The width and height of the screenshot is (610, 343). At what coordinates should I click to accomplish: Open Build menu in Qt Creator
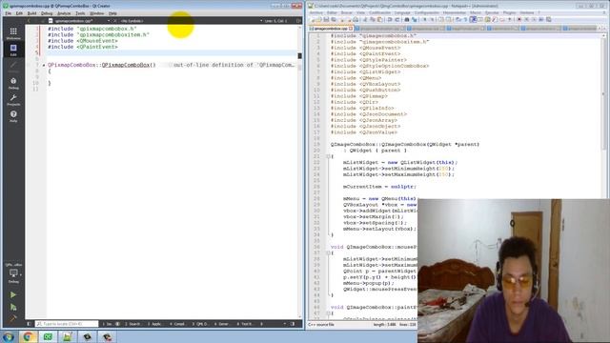pos(31,13)
